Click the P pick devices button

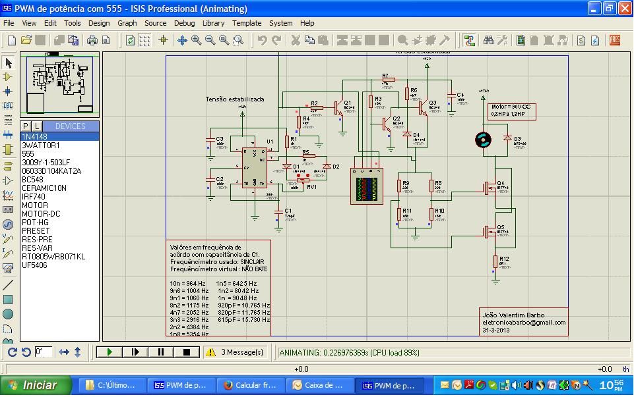26,126
